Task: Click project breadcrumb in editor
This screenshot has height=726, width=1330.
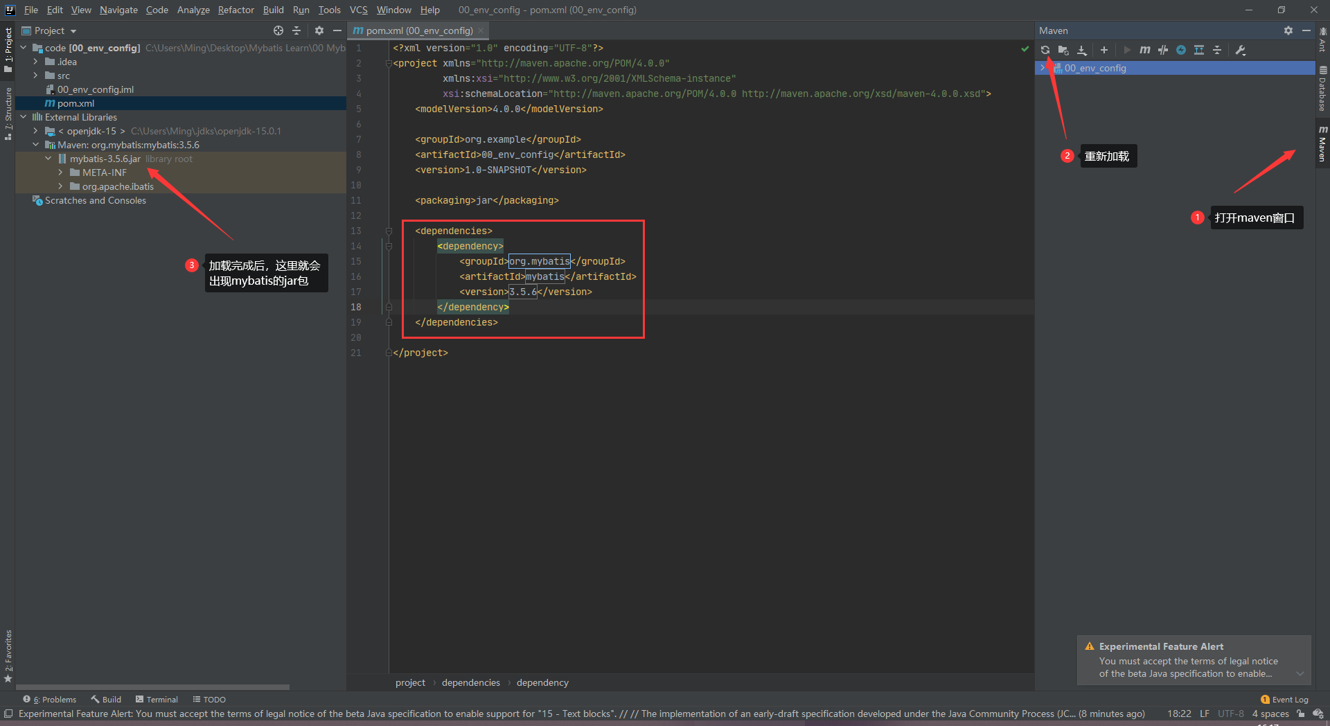Action: [410, 682]
